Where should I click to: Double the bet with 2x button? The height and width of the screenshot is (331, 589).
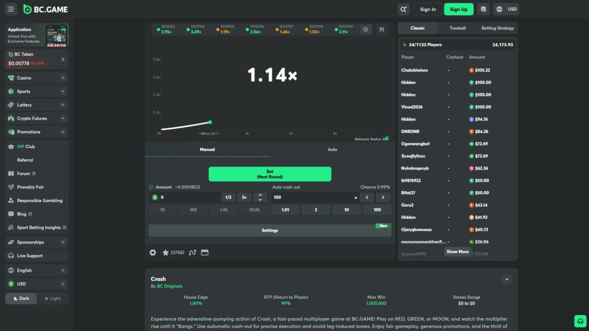coord(244,198)
